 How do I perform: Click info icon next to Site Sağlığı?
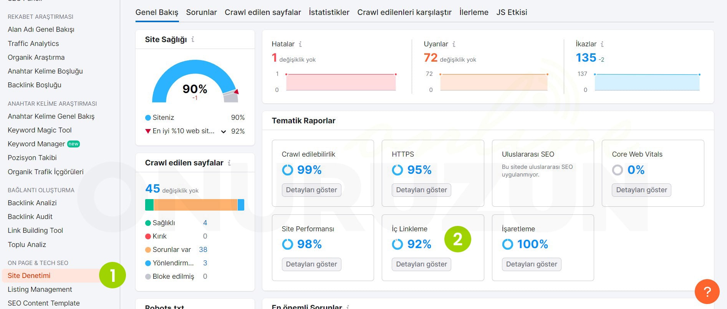(193, 39)
